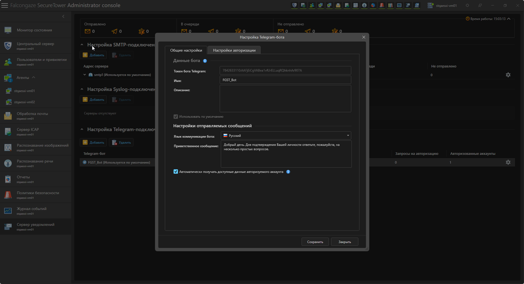Image resolution: width=524 pixels, height=284 pixels.
Task: Switch to the Общие настройки tab
Action: pyautogui.click(x=186, y=50)
